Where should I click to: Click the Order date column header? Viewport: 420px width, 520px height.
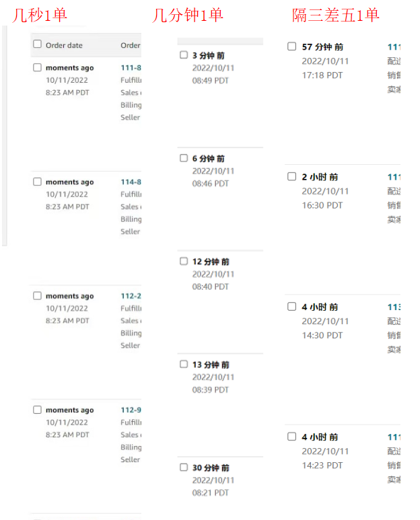click(x=64, y=46)
